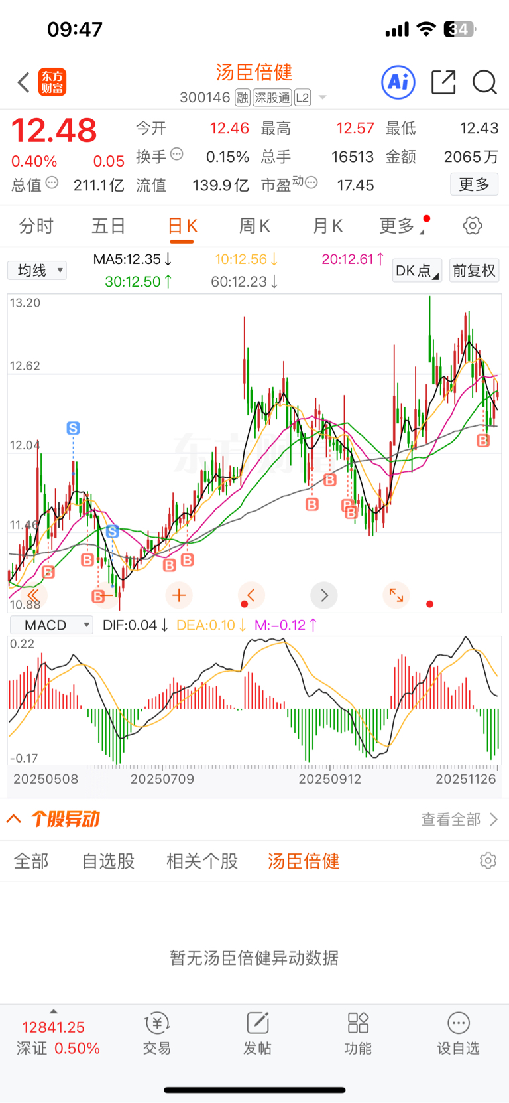Tap 设自选 add watchlist icon
This screenshot has width=509, height=1103.
pyautogui.click(x=458, y=1035)
